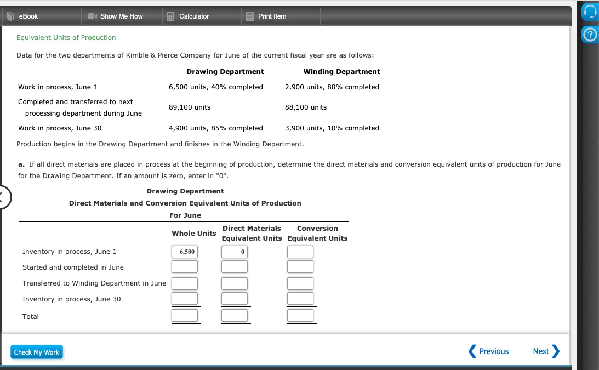Click the Equivalent Units of Production heading
The height and width of the screenshot is (370, 599).
point(66,37)
